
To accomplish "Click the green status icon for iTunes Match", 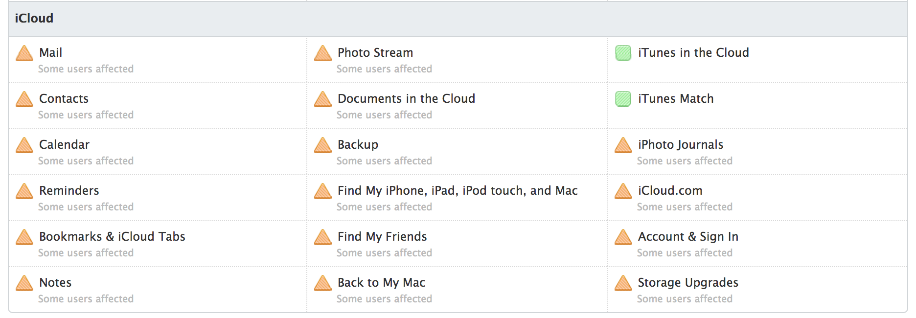I will [623, 99].
